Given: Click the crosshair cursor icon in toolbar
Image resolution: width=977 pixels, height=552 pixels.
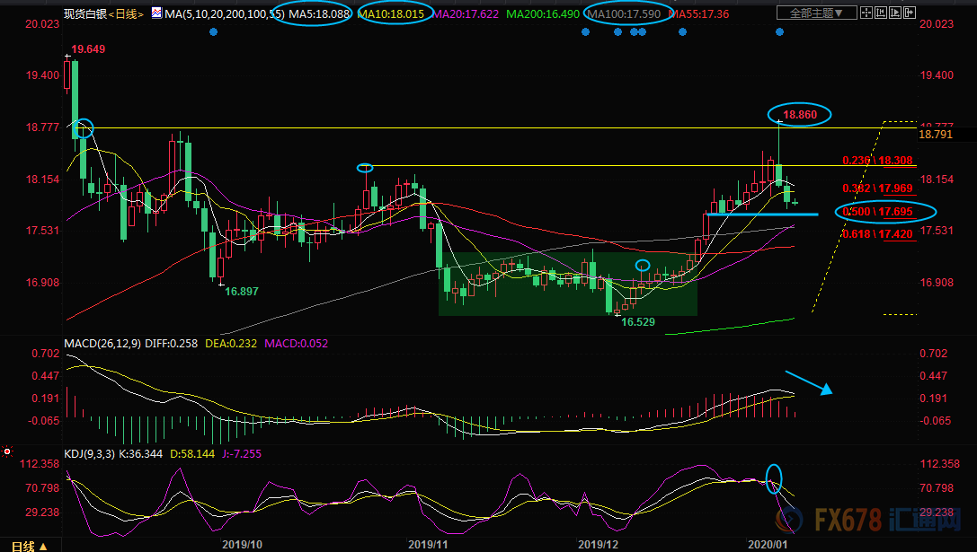Looking at the screenshot, I should [866, 13].
